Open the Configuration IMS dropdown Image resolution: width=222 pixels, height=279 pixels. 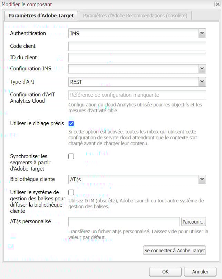point(137,69)
